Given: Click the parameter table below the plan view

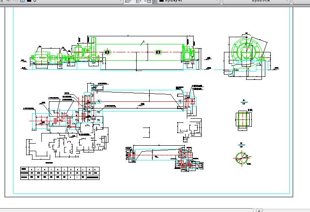Looking at the screenshot, I should click(x=60, y=173).
